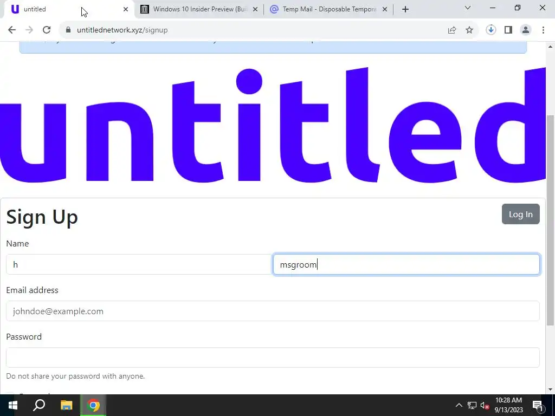Restore down the Chrome window
Viewport: 555px width, 416px height.
[518, 8]
